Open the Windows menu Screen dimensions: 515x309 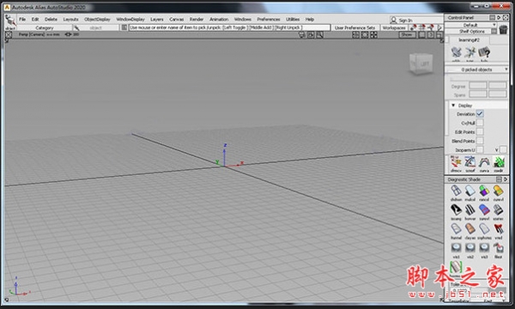coord(243,19)
